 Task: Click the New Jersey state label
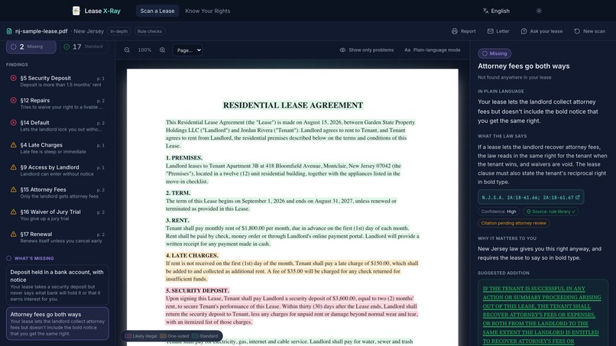[x=89, y=31]
